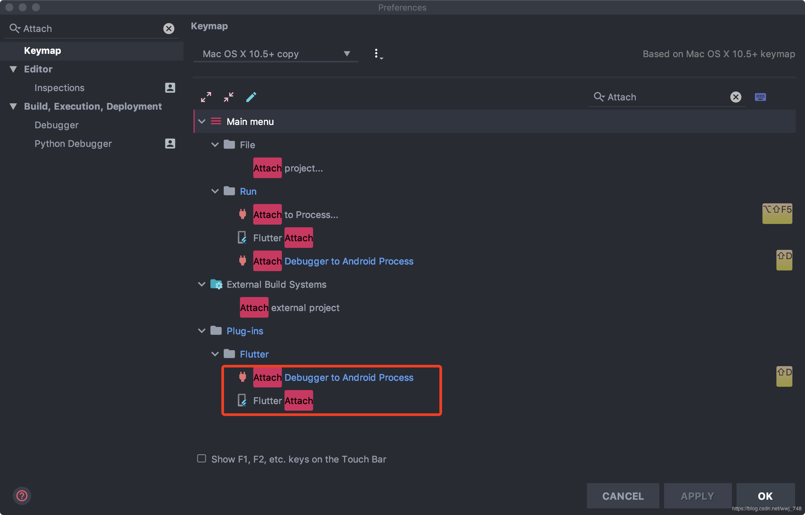Image resolution: width=805 pixels, height=515 pixels.
Task: Enable Show F1, F2 keys on Touch Bar
Action: (202, 459)
